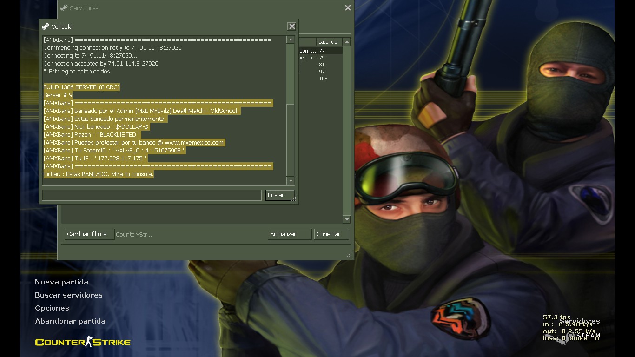Click the line 'Commencing connection retry to 74.91.114.8:27020'
Screen dimensions: 635x357
[x=112, y=48]
